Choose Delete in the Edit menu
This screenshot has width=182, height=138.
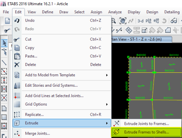click(62, 64)
